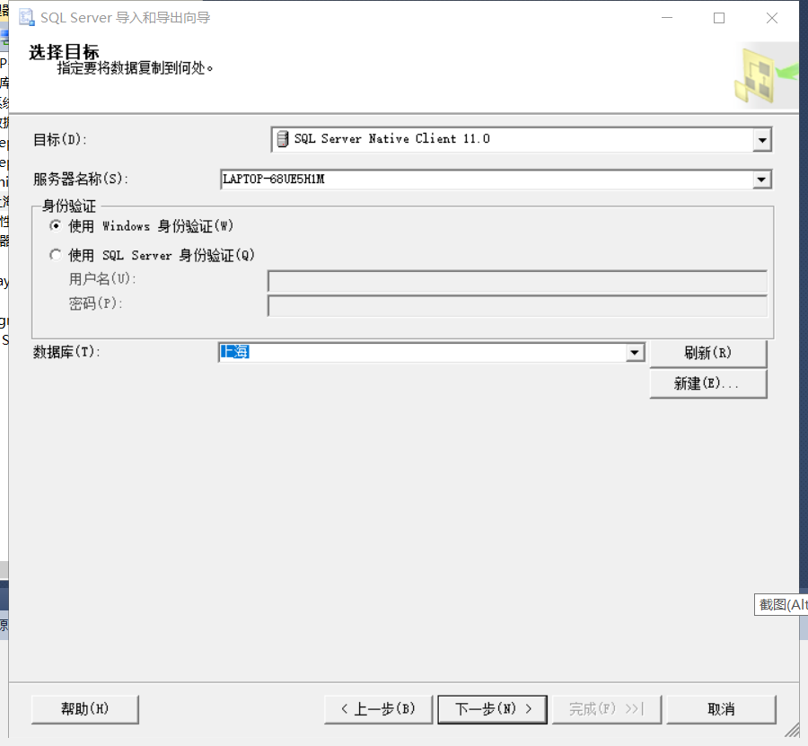Click the 数据库(T) label
Viewport: 808px width, 746px height.
[66, 353]
